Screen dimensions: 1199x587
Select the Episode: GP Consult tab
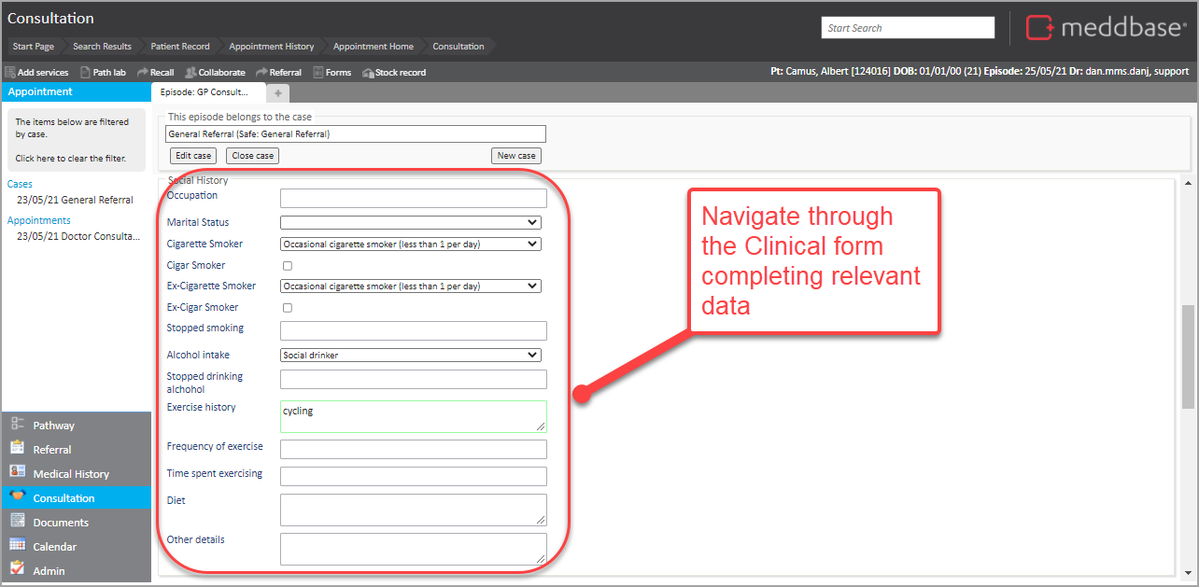point(205,92)
